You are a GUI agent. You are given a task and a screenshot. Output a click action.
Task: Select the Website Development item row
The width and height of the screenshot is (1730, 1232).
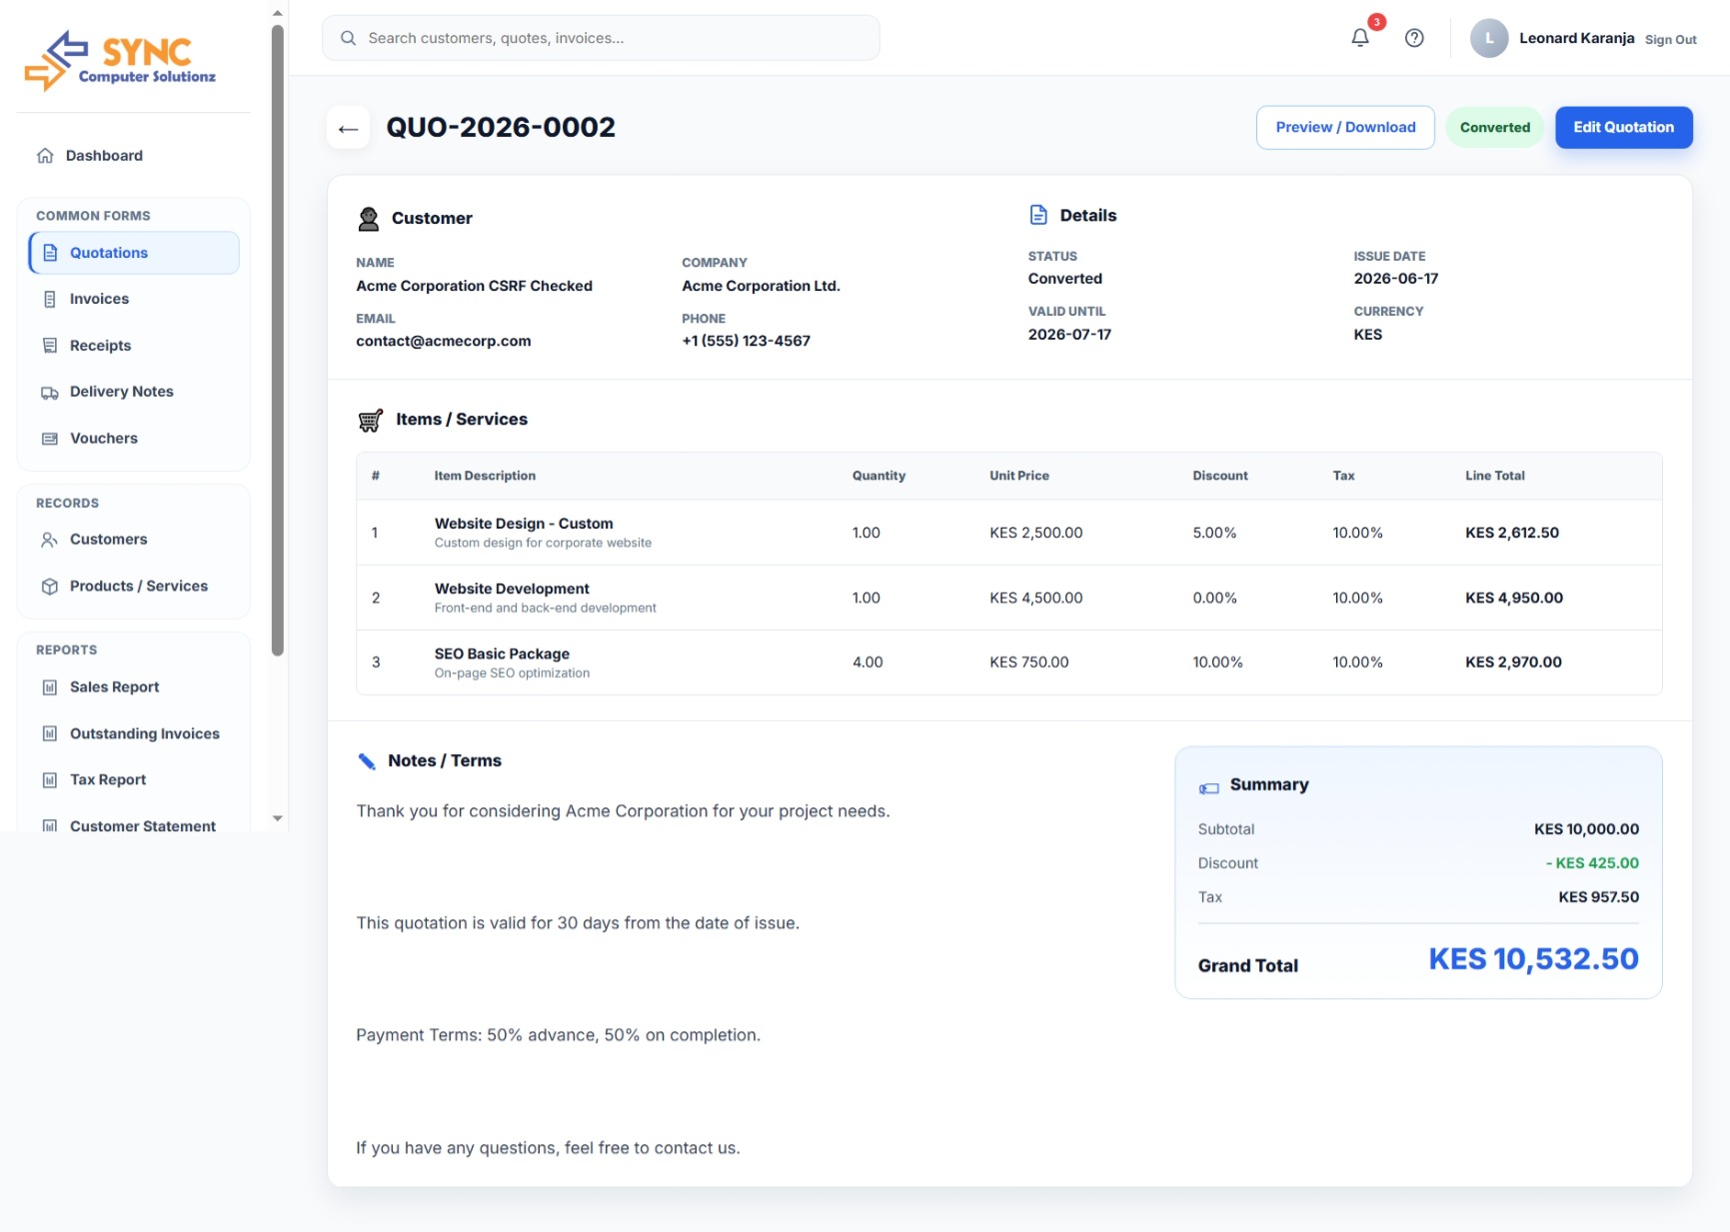click(1008, 598)
